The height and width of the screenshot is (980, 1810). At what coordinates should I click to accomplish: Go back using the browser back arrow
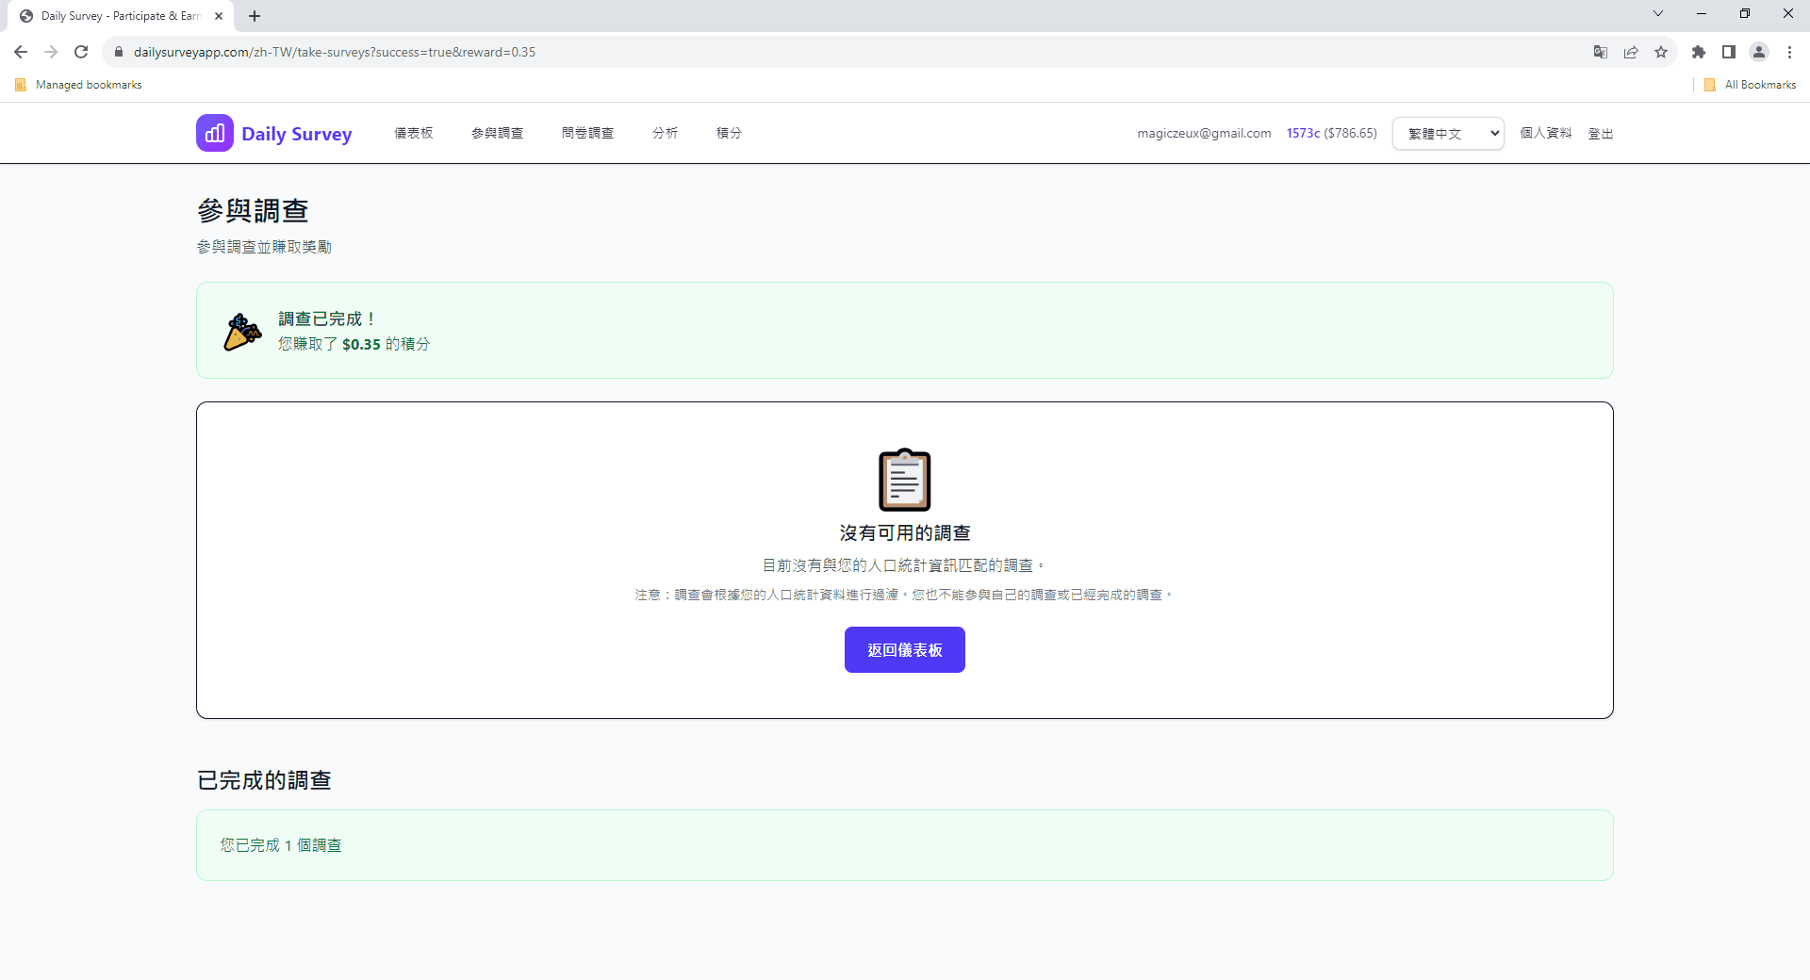click(21, 52)
